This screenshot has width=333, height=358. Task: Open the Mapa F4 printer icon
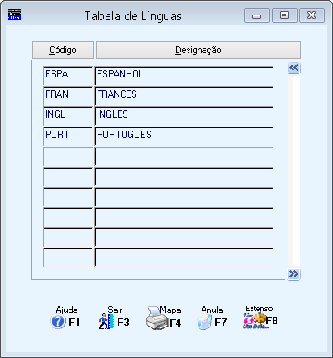click(x=157, y=318)
